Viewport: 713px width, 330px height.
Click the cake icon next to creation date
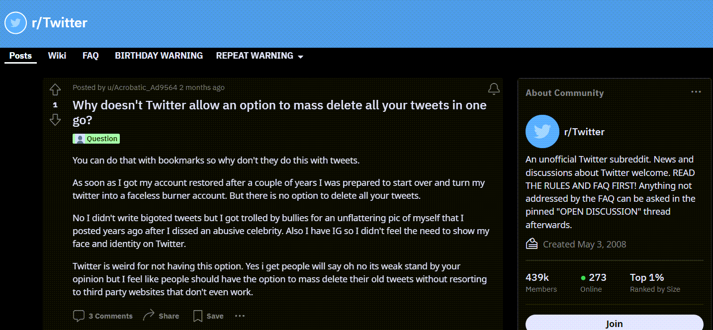point(531,244)
